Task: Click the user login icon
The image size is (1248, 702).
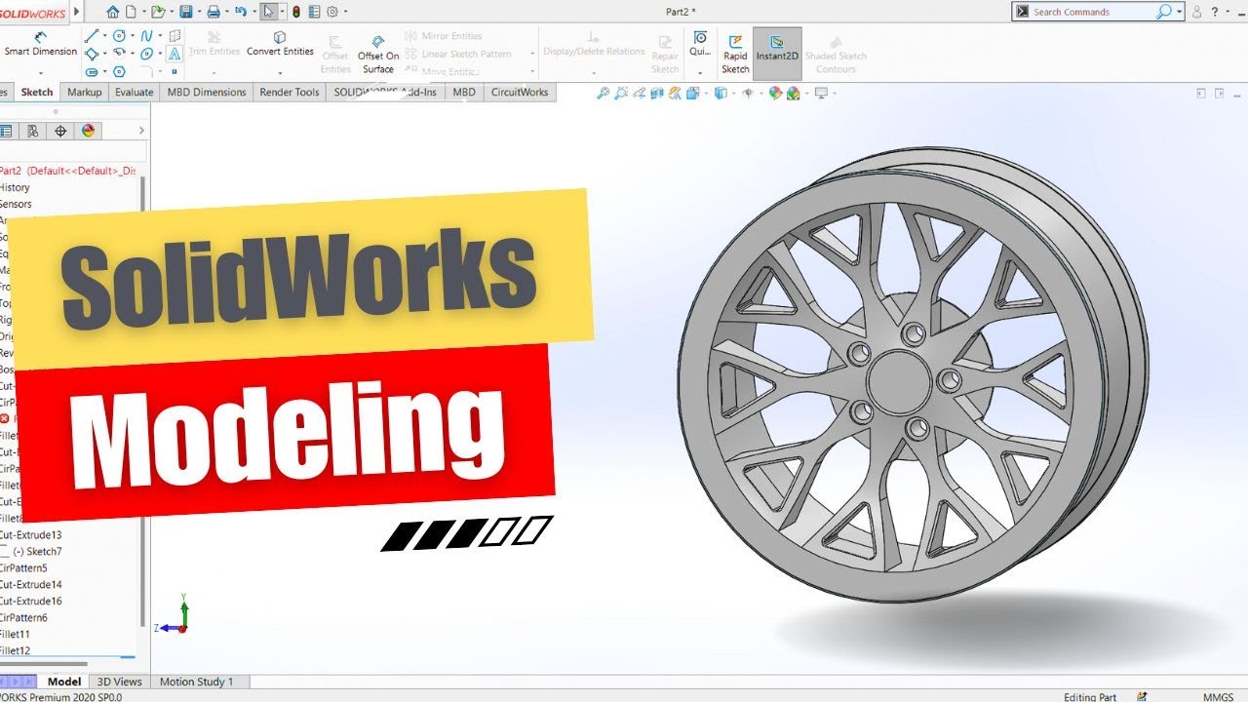Action: pos(1196,12)
